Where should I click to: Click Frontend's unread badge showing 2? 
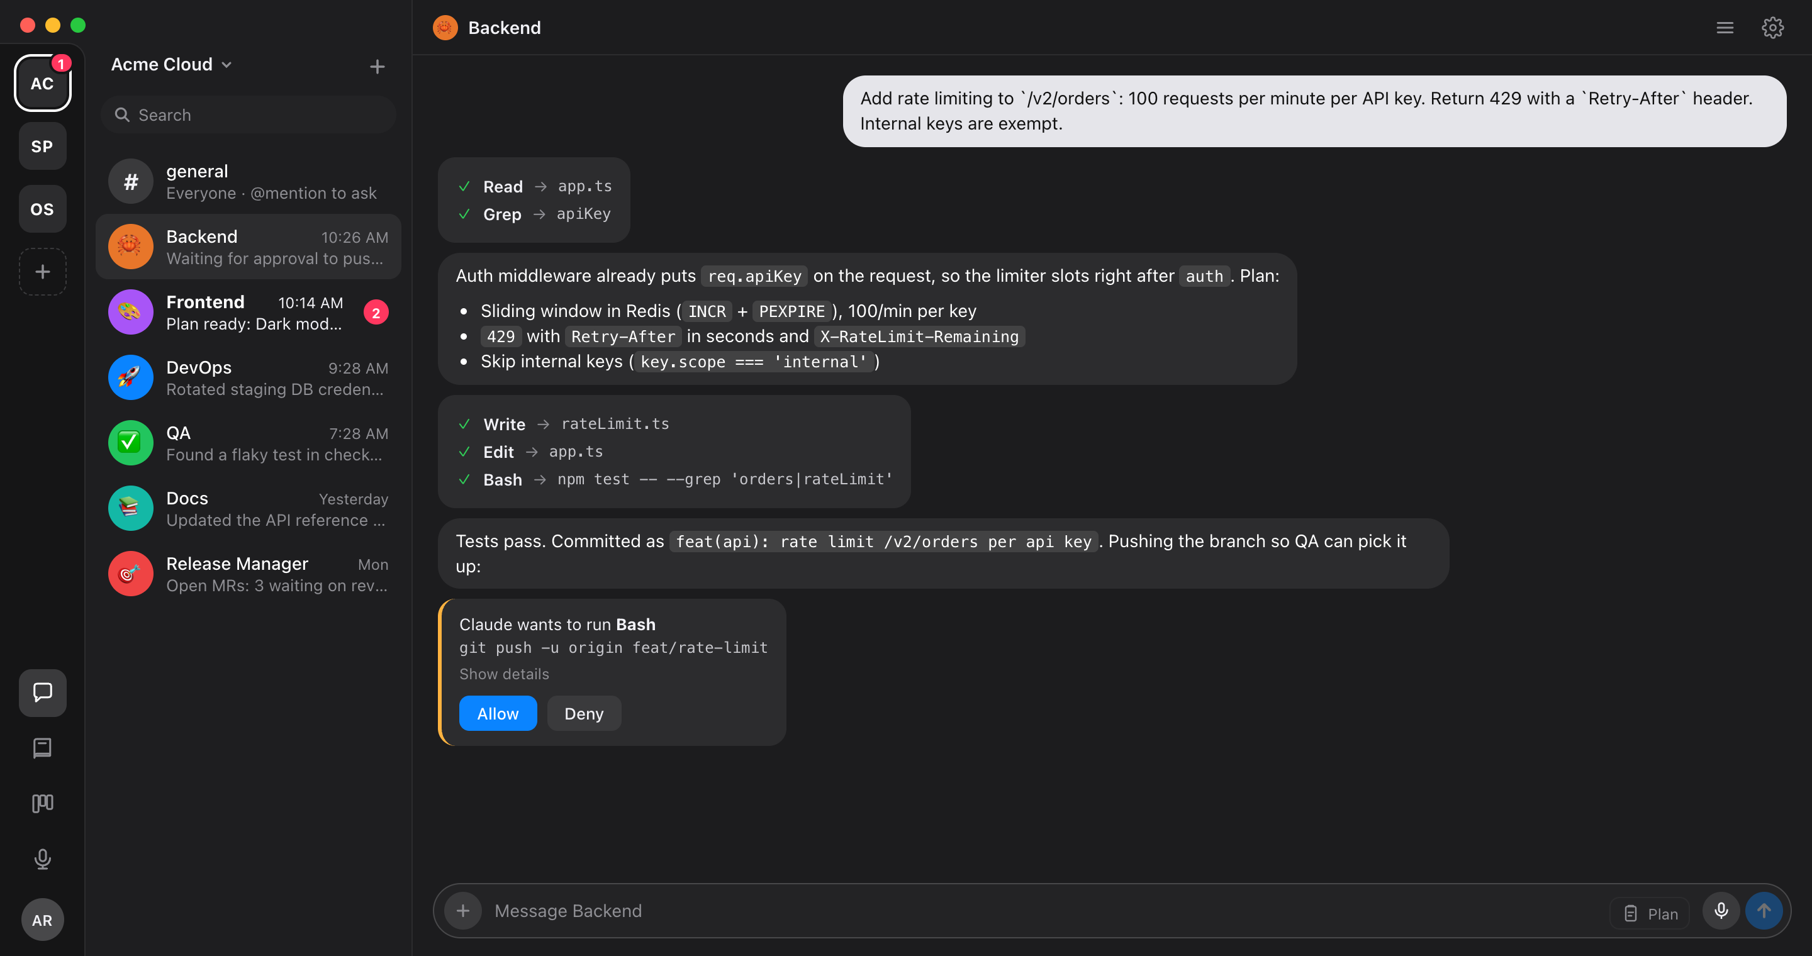click(x=376, y=313)
